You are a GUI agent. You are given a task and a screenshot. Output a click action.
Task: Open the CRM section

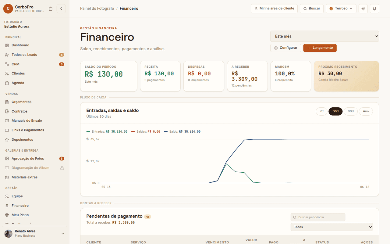click(34, 64)
